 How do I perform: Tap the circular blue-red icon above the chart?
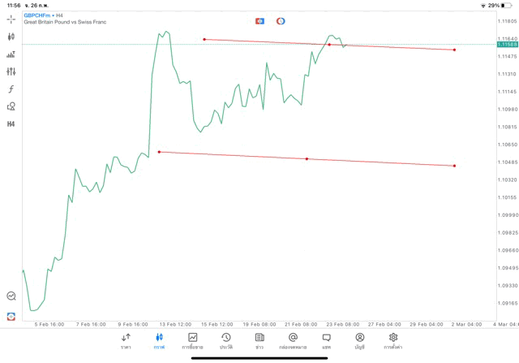281,20
